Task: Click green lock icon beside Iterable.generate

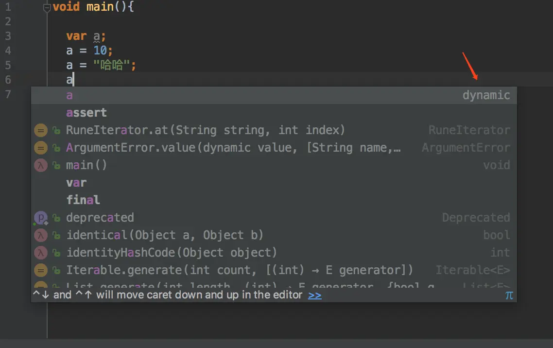Action: click(56, 270)
